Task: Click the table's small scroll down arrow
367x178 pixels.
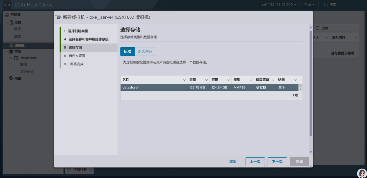Action: (301, 89)
